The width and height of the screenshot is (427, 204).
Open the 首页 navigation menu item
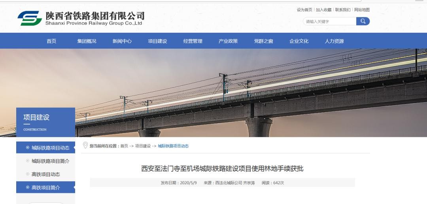51,41
